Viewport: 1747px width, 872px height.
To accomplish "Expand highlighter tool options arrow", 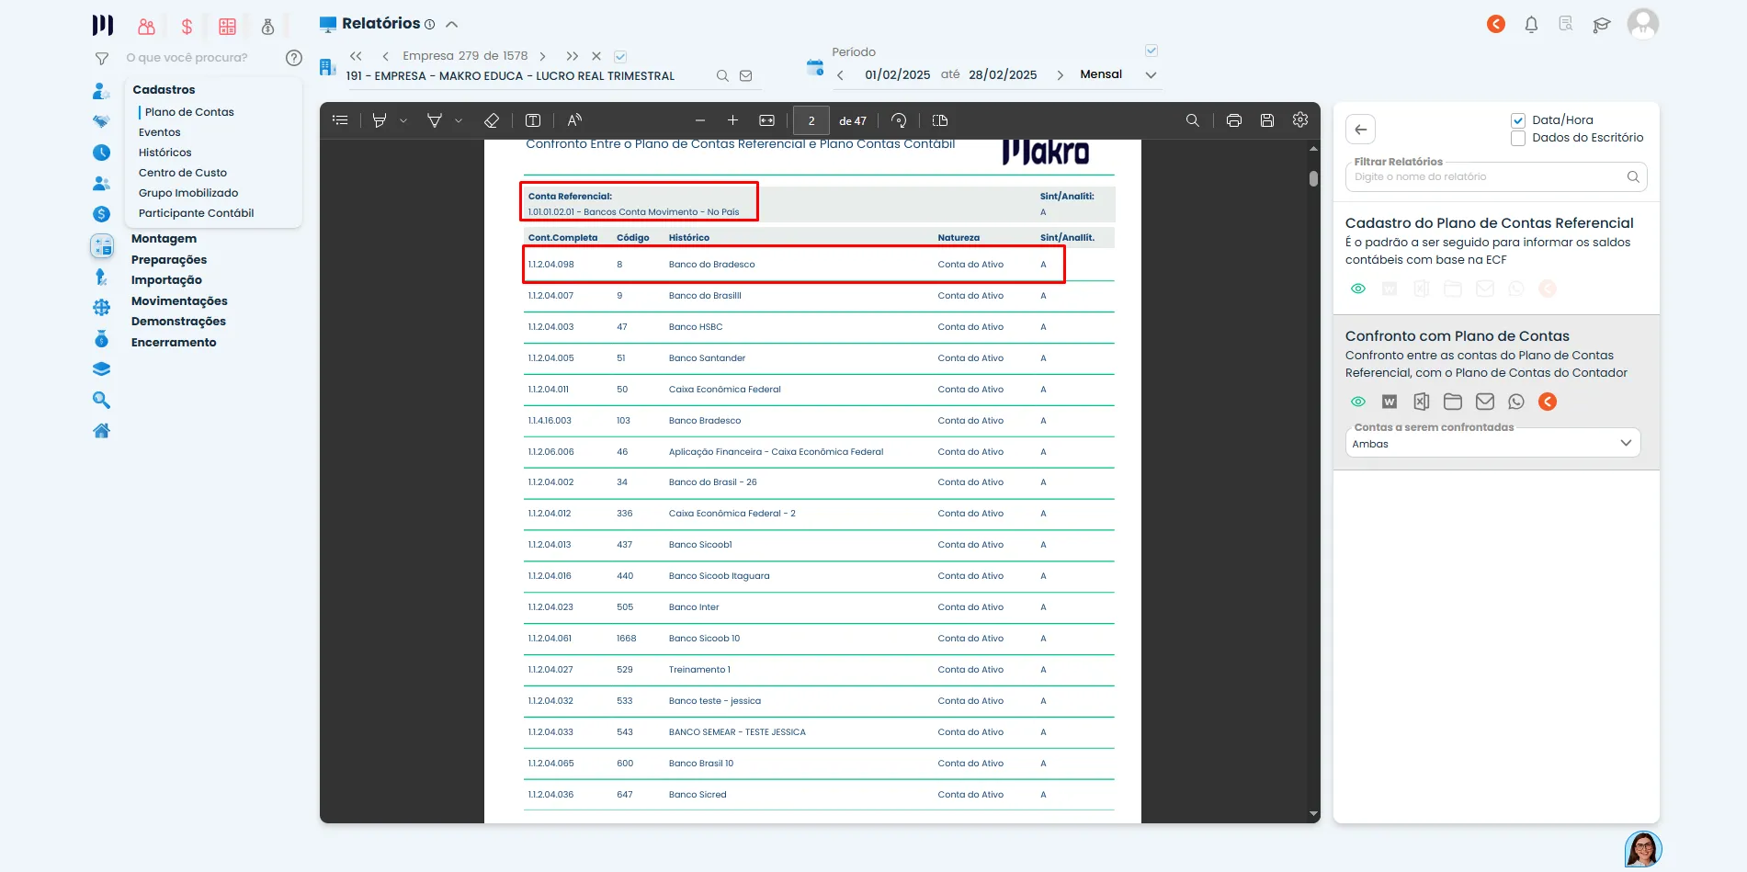I will pyautogui.click(x=403, y=120).
